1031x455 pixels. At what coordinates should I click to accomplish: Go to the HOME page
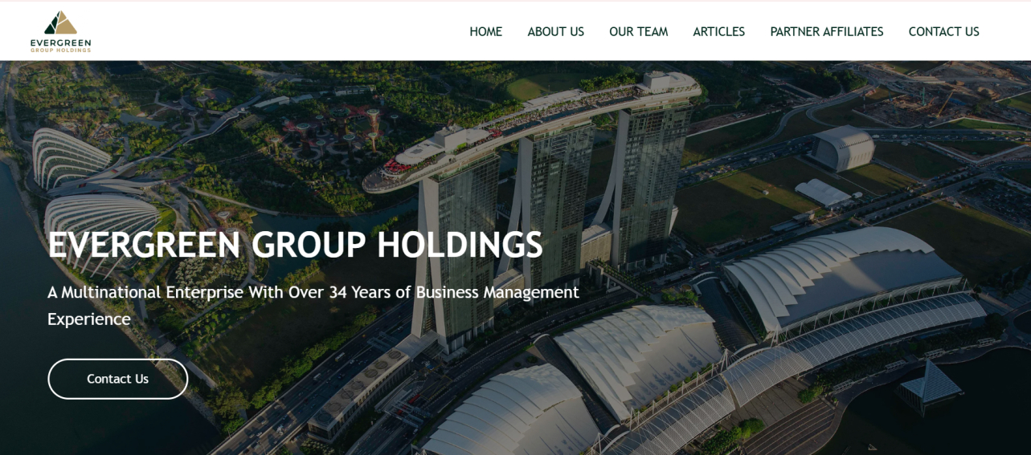(485, 32)
